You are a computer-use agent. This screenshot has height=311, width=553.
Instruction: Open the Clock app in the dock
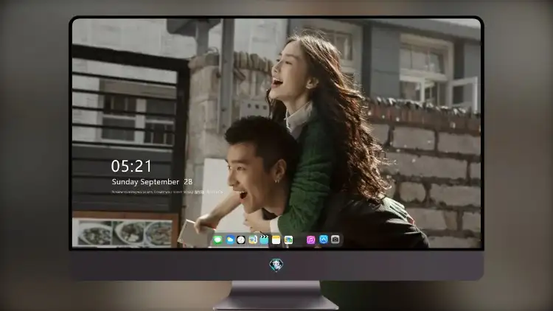(241, 240)
